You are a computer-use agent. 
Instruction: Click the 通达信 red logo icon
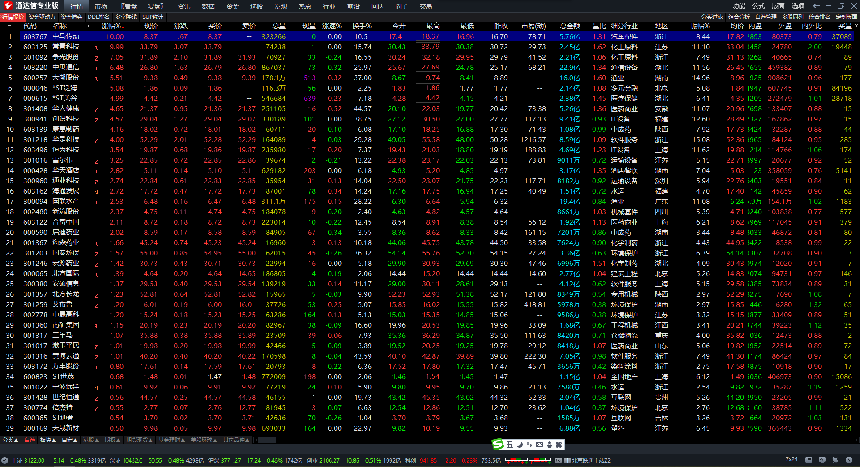(x=8, y=5)
